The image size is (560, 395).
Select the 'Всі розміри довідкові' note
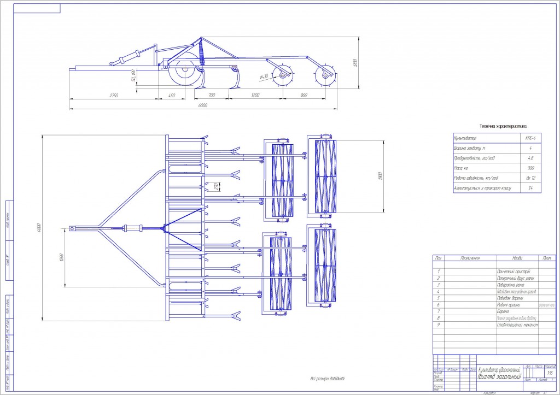(x=328, y=379)
